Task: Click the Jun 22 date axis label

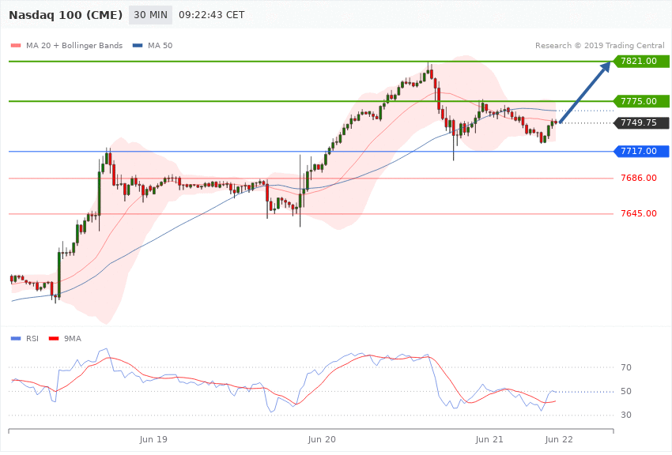Action: [x=559, y=439]
